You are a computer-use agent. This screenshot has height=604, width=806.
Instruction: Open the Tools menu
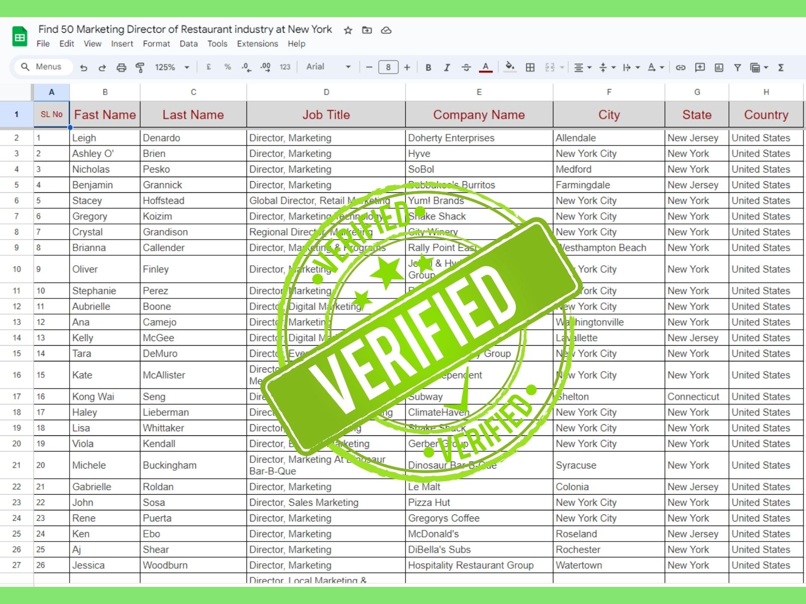[218, 44]
